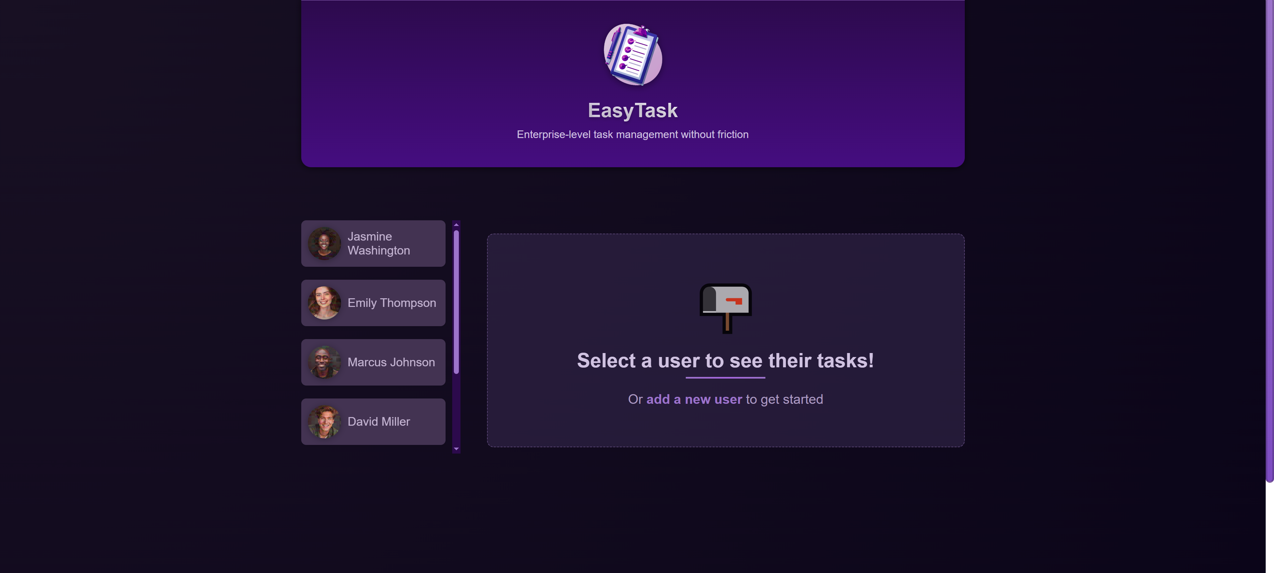
Task: Click Marcus Johnson's avatar photo
Action: 324,362
